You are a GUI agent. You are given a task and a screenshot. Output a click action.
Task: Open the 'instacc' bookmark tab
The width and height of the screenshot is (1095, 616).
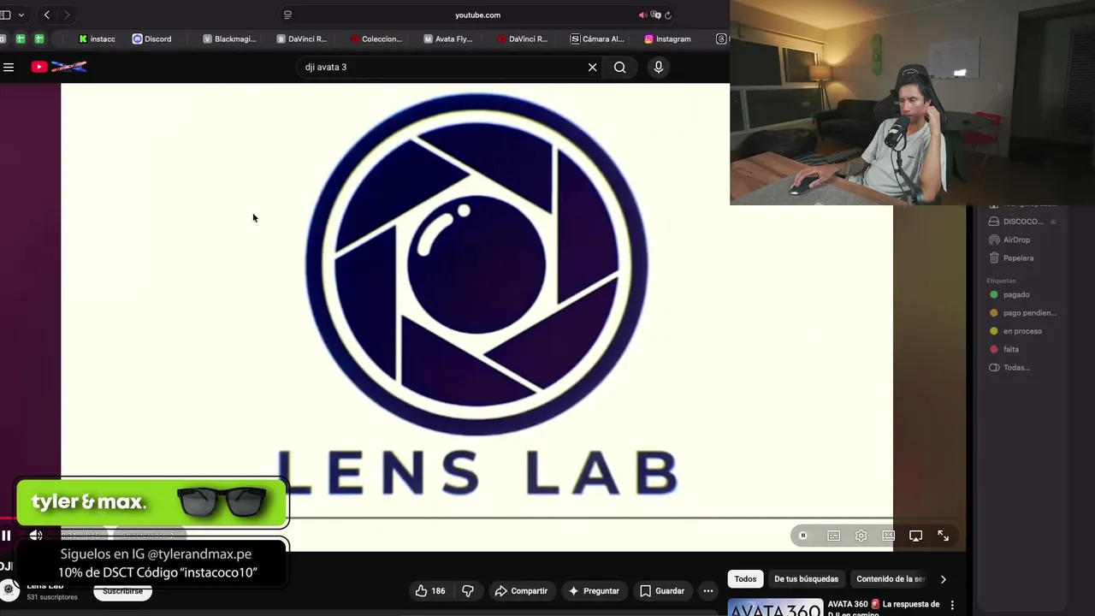[97, 38]
